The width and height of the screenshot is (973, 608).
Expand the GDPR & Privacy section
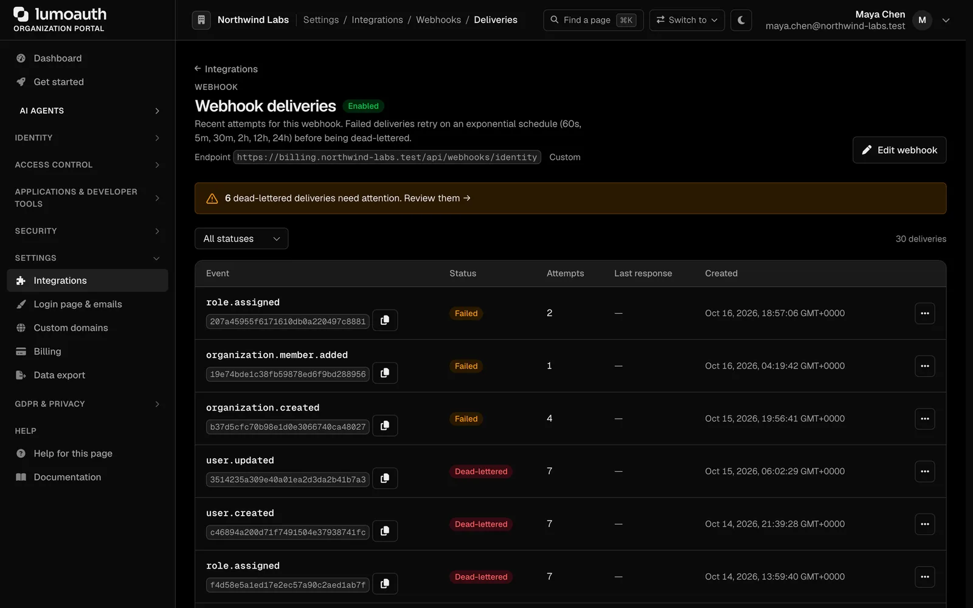[88, 404]
